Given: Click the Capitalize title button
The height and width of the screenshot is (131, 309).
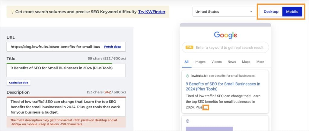Looking at the screenshot, I should click(x=18, y=83).
